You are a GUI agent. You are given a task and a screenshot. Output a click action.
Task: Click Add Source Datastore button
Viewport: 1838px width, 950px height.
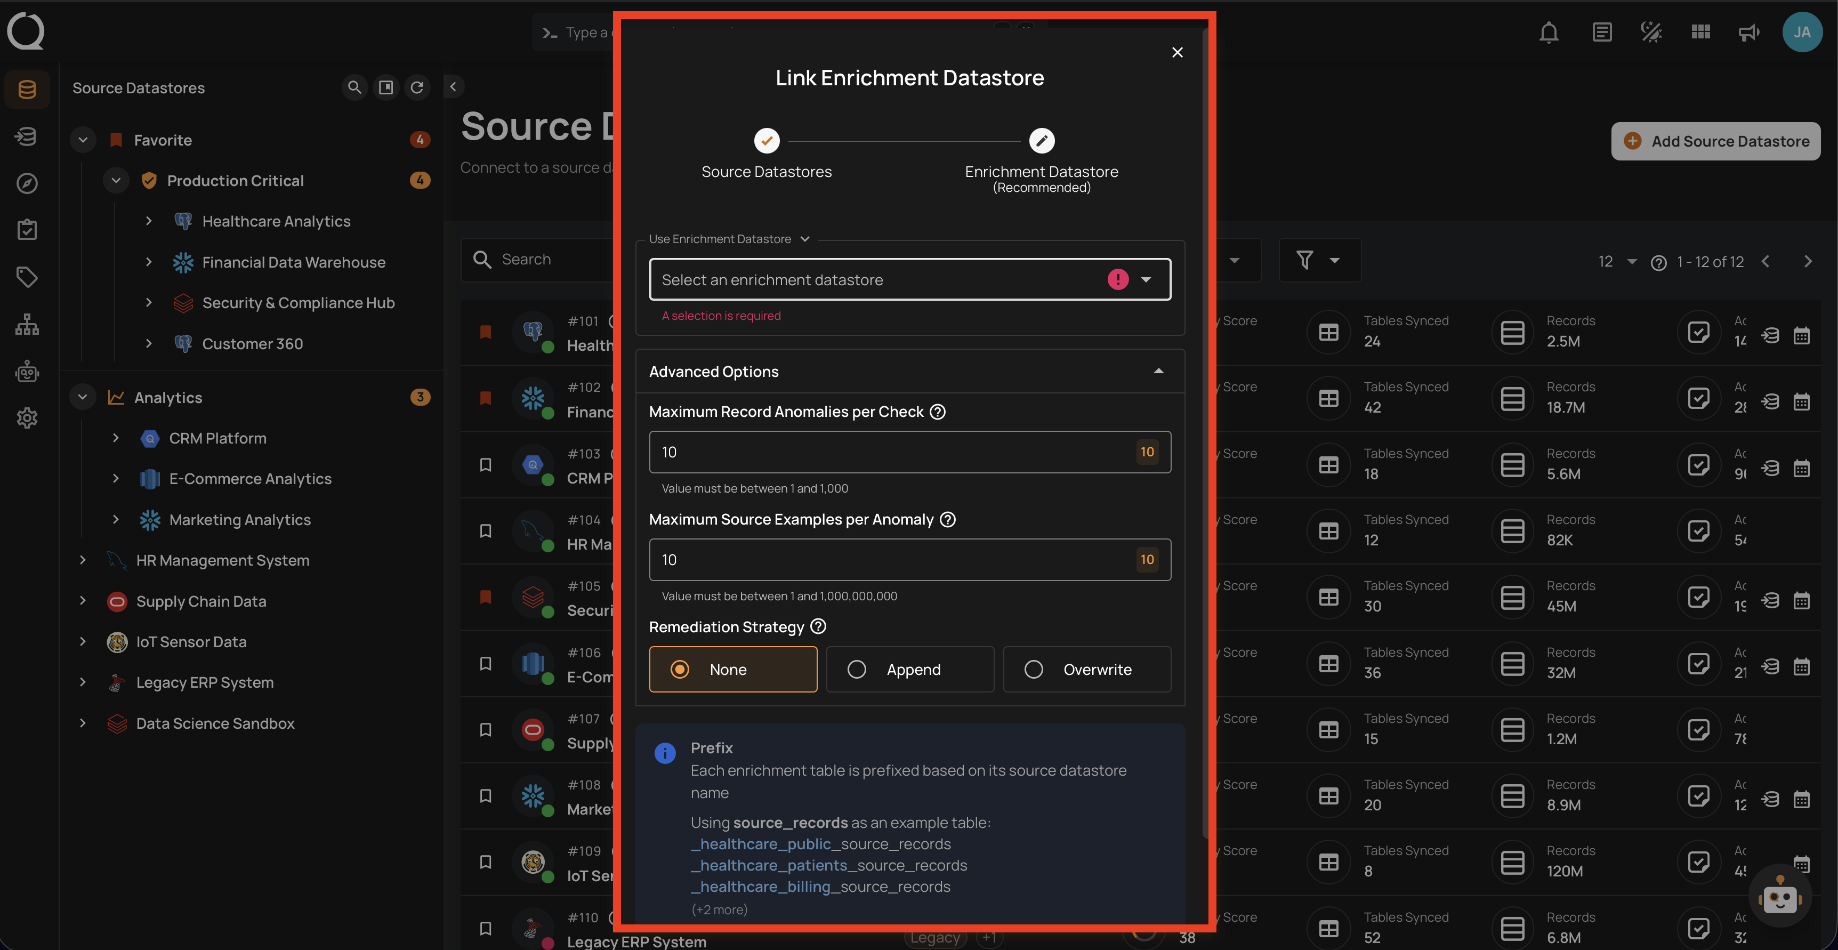point(1715,141)
